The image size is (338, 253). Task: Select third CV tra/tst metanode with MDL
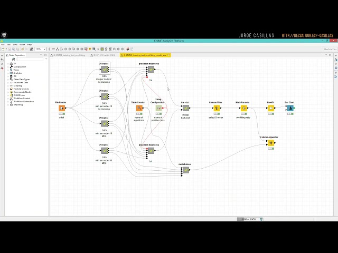tap(105, 123)
